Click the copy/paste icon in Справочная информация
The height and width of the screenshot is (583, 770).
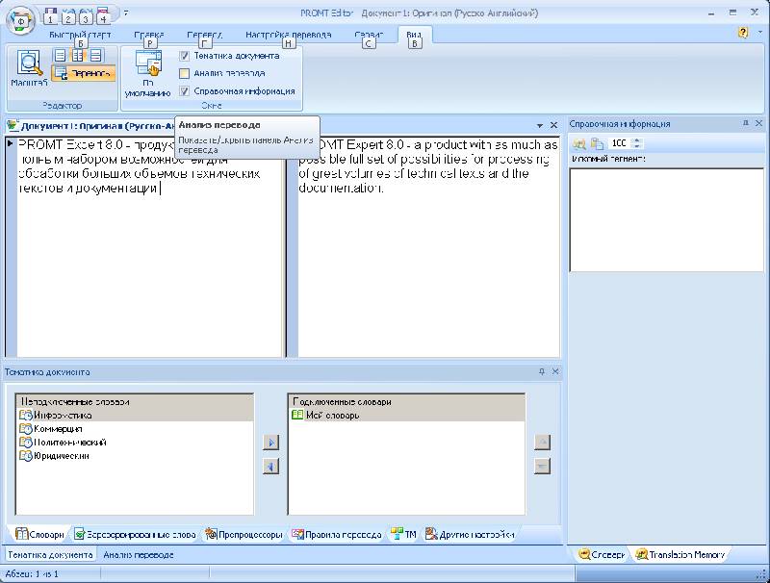pyautogui.click(x=597, y=143)
